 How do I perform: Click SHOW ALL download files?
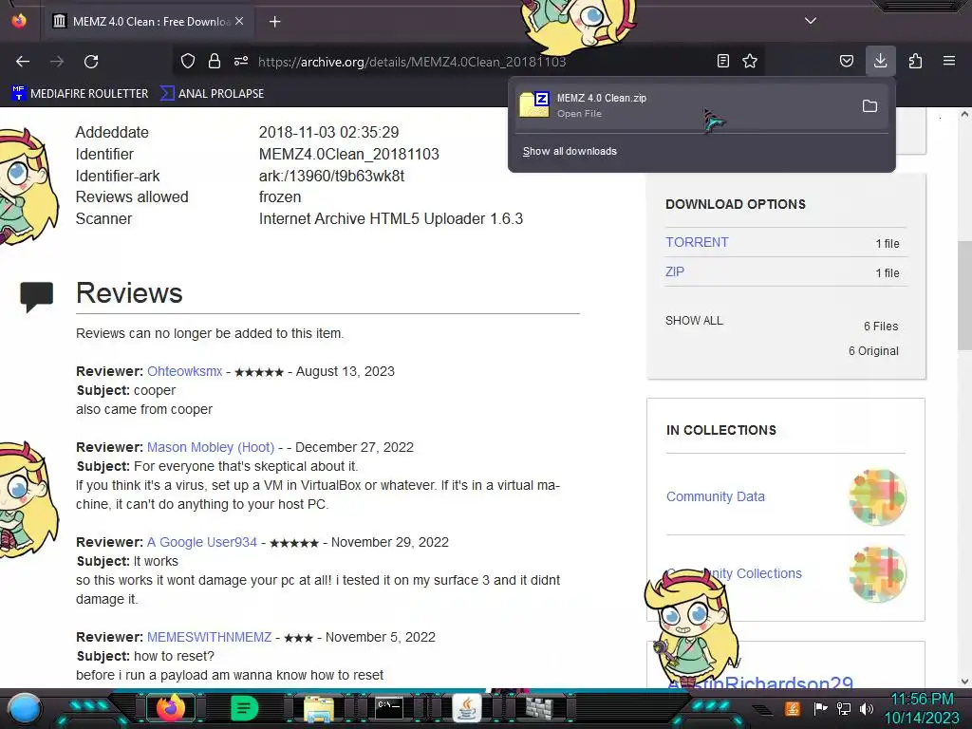694,321
